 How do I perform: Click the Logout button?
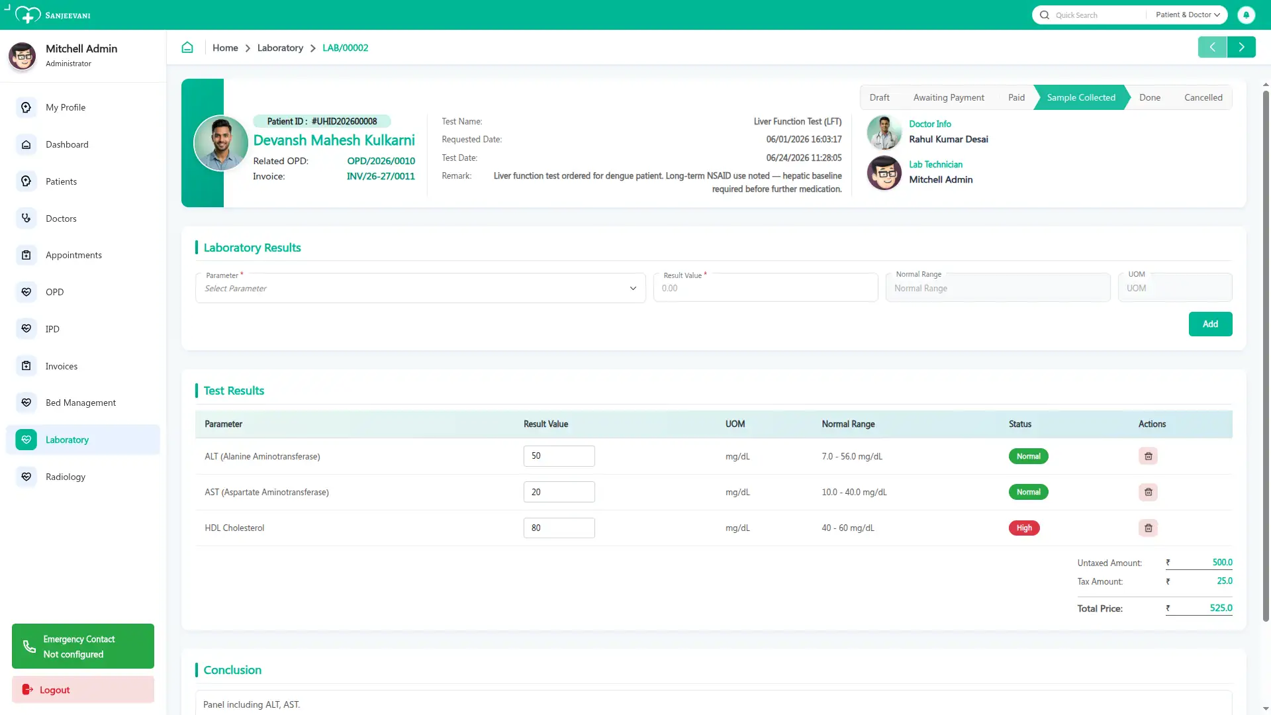(83, 690)
